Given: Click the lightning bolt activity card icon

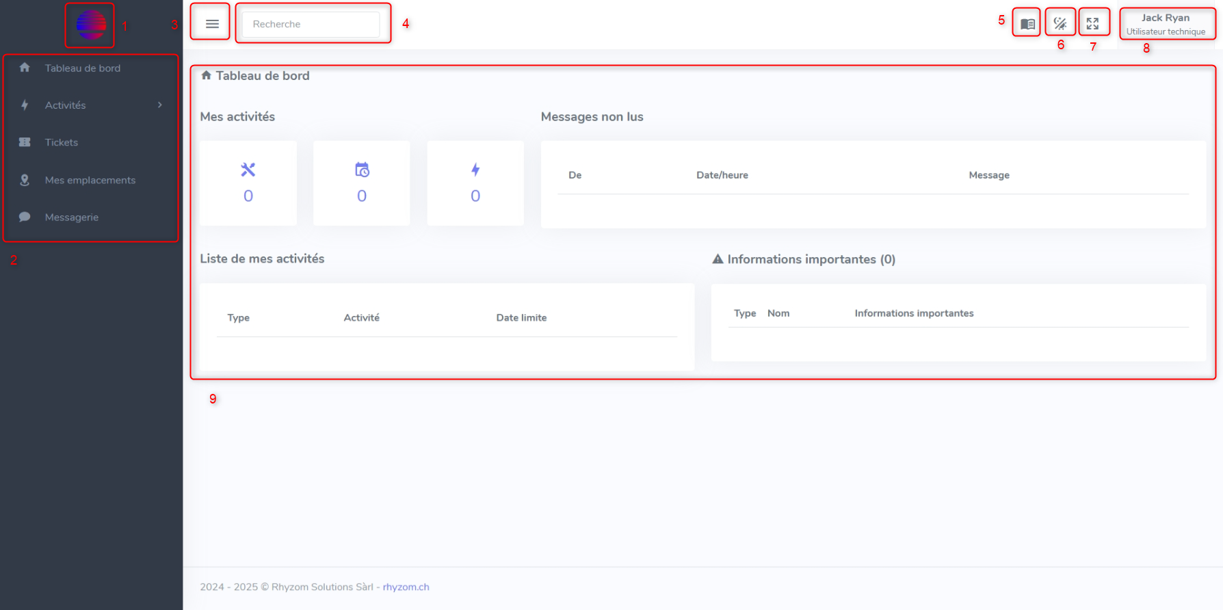Looking at the screenshot, I should point(475,170).
